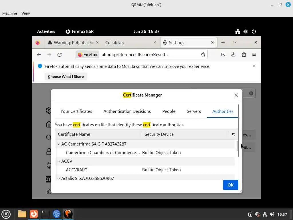The height and width of the screenshot is (220, 293).
Task: Close the Warning tab
Action: (97, 42)
